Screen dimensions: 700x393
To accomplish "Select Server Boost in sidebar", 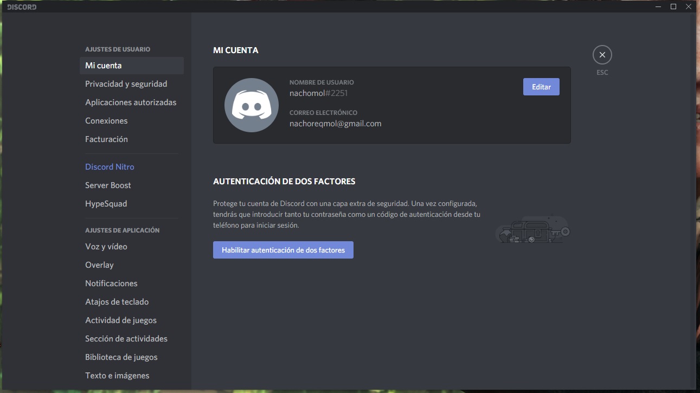I will click(108, 185).
